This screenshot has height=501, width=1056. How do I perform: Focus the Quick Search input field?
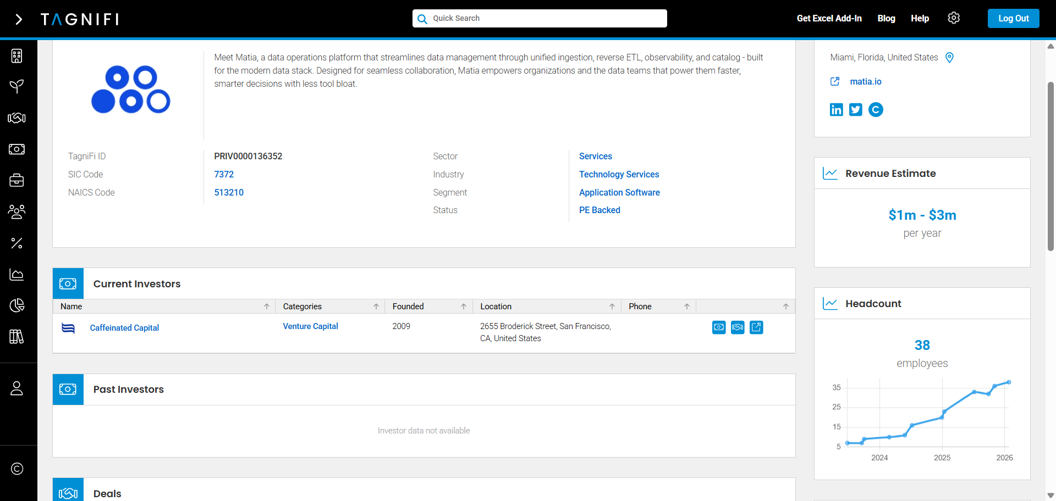[544, 18]
